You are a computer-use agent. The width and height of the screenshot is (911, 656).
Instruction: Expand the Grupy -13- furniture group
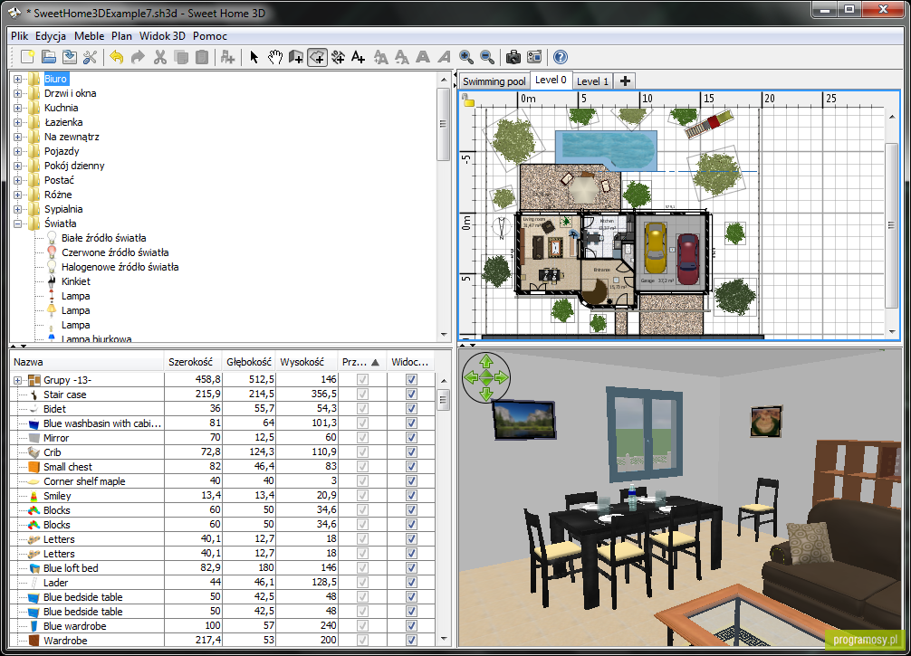(x=17, y=380)
